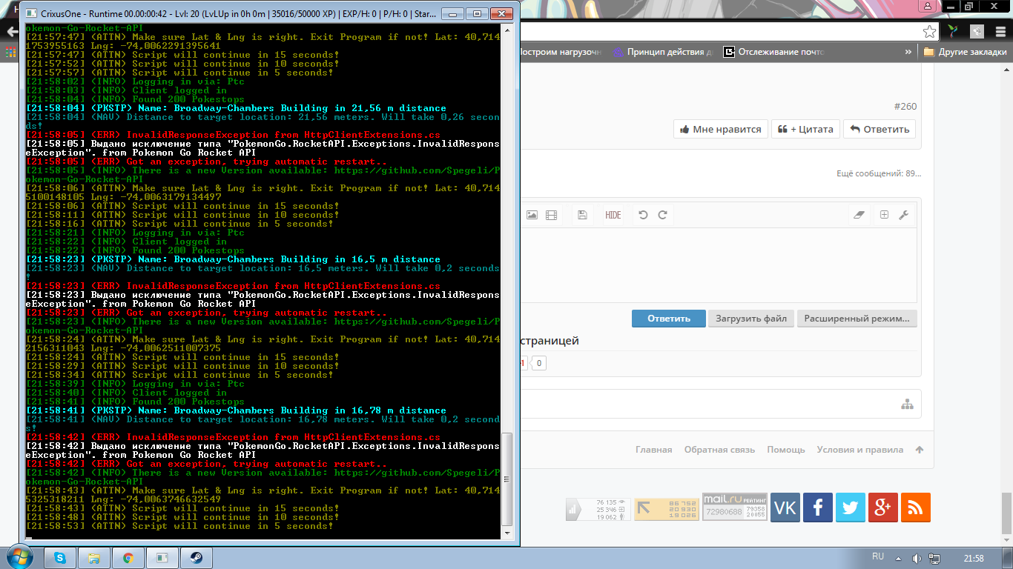This screenshot has height=569, width=1013.
Task: Jump to page top with the footer arrow
Action: point(920,450)
